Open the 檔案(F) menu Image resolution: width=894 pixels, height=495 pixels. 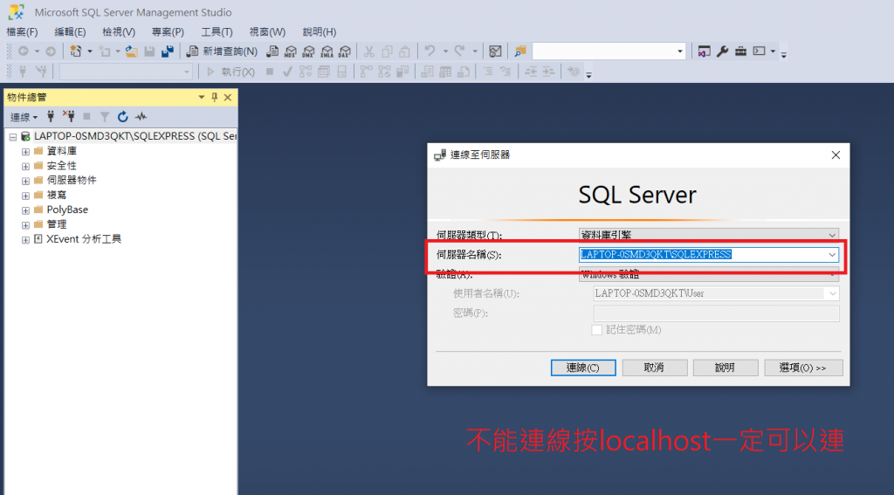click(x=22, y=32)
